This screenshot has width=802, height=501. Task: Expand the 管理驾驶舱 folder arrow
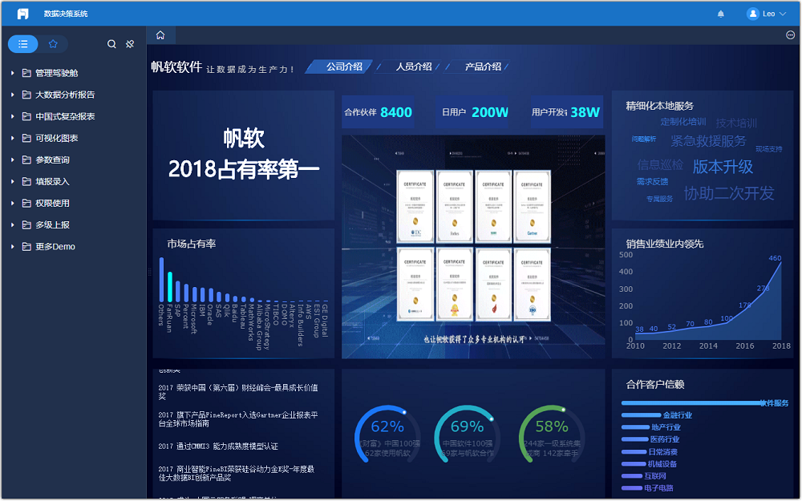point(12,73)
